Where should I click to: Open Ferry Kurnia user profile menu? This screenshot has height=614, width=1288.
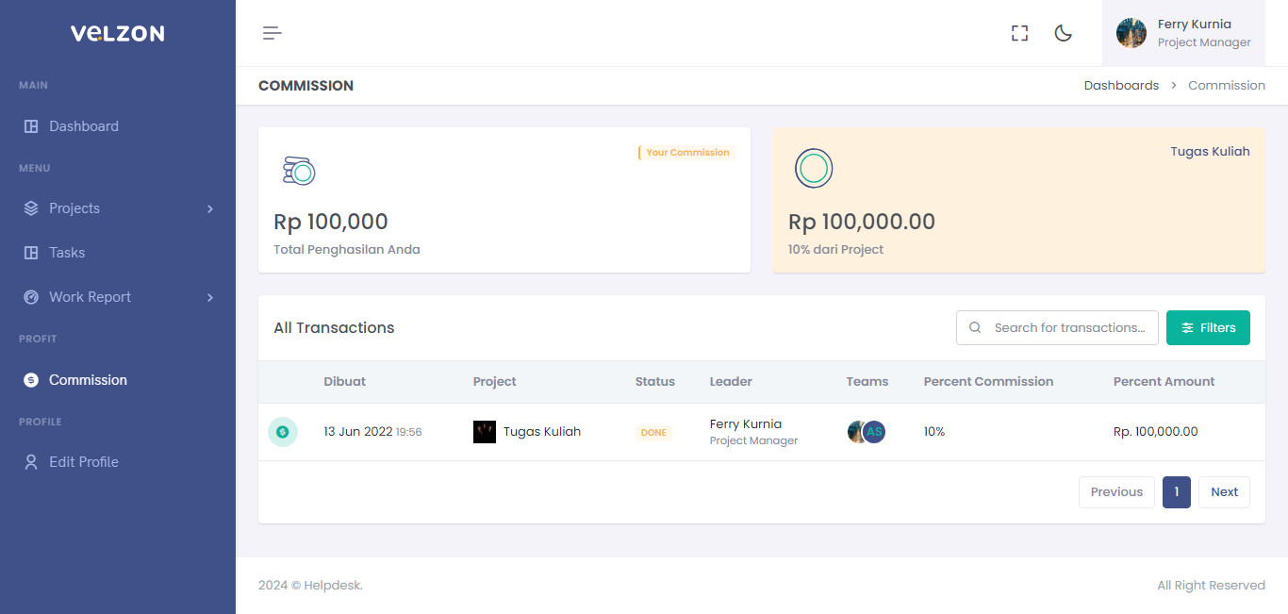[1183, 33]
